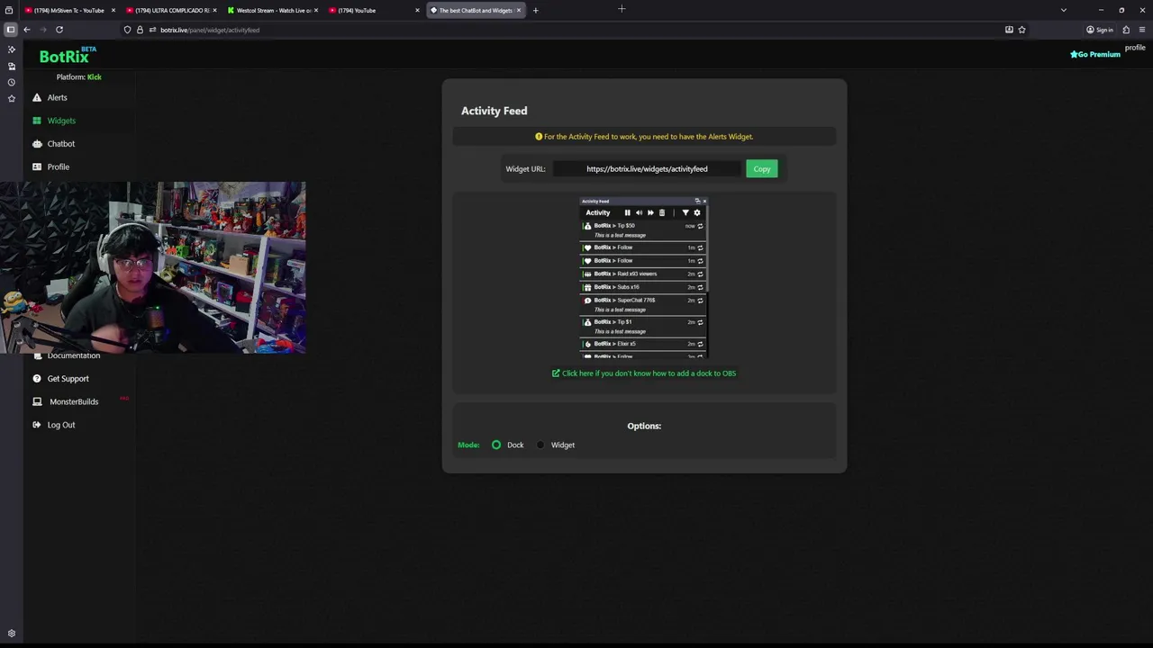Click the Alerts warning triangle icon
Screen dimensions: 1153x648
tap(37, 97)
